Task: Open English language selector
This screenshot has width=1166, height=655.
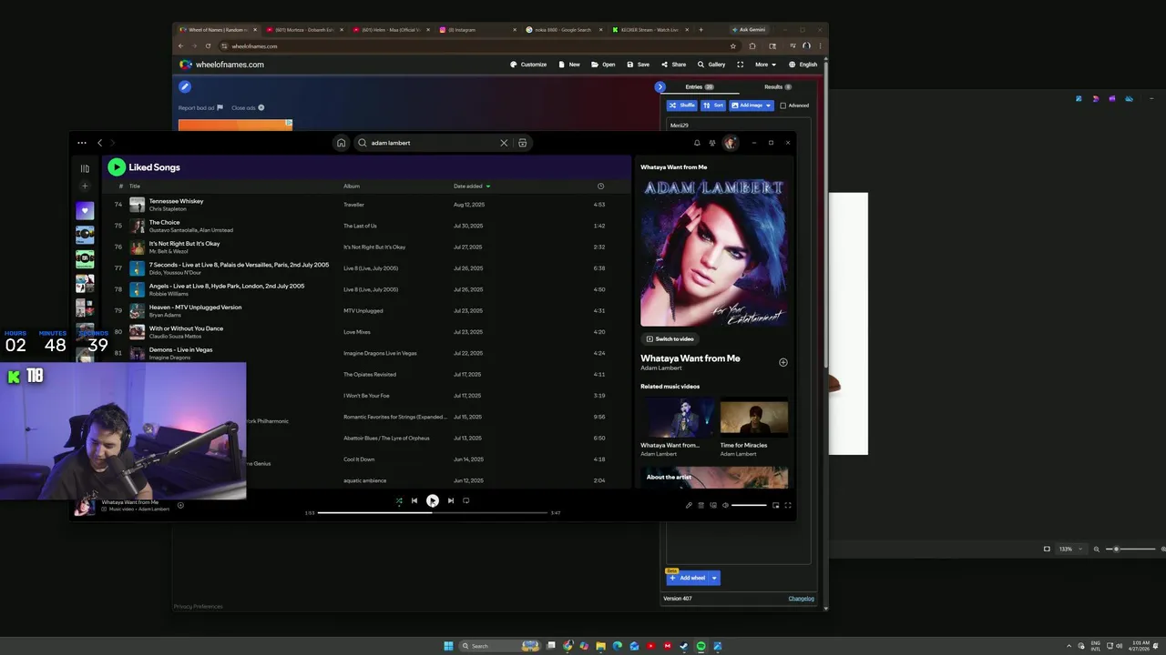Action: pyautogui.click(x=803, y=65)
